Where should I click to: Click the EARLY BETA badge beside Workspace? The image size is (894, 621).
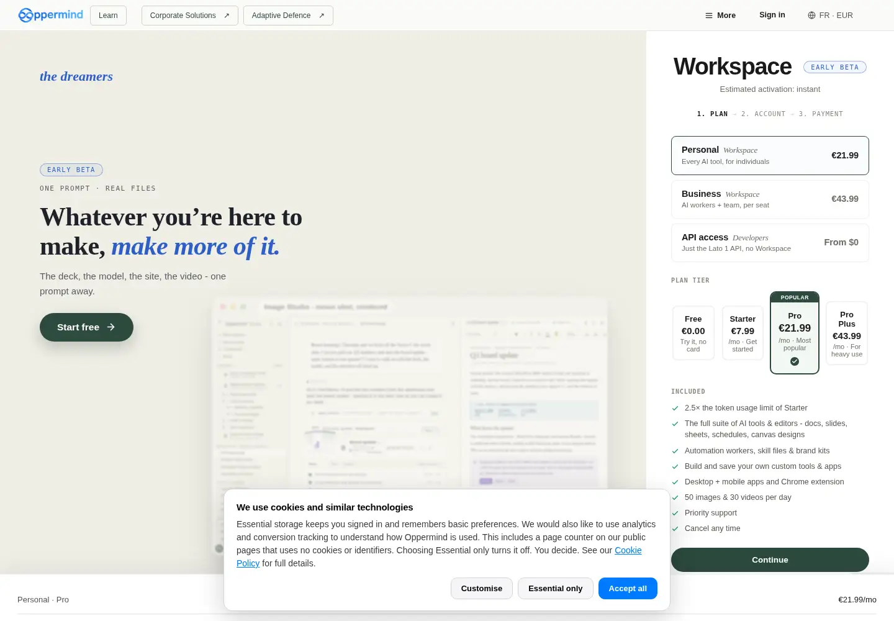(834, 67)
